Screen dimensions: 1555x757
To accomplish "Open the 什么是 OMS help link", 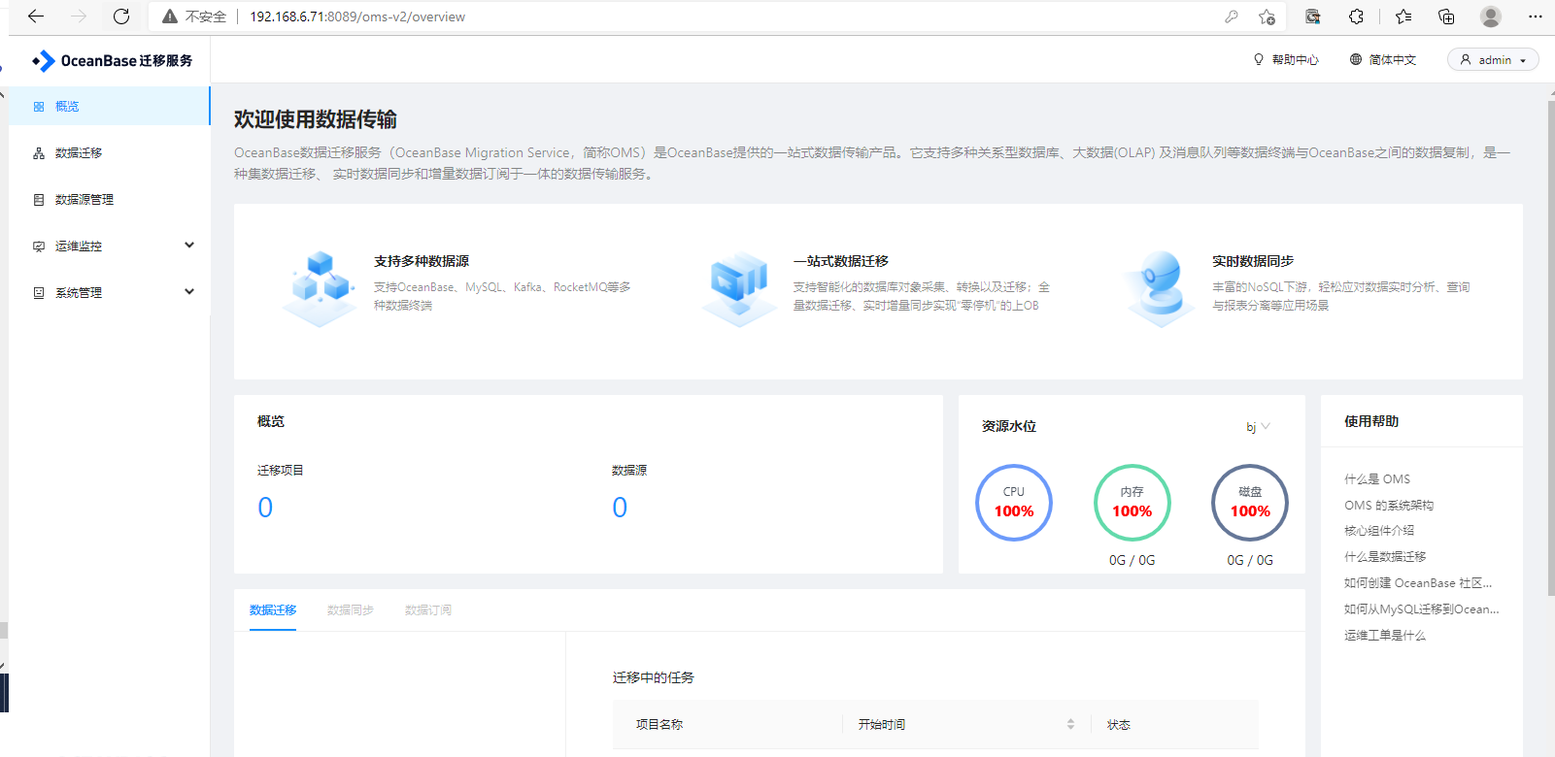I will [1377, 479].
